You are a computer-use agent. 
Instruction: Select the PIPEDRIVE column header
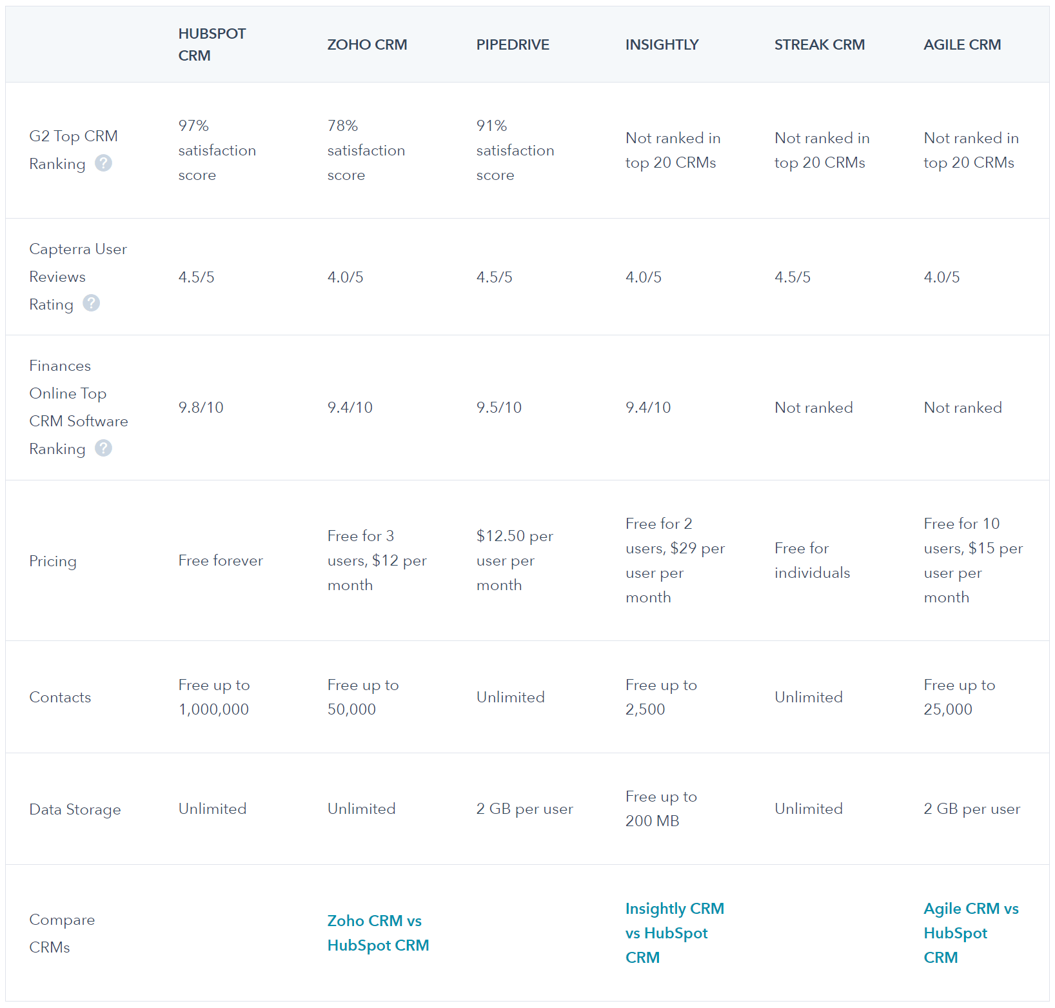click(513, 44)
